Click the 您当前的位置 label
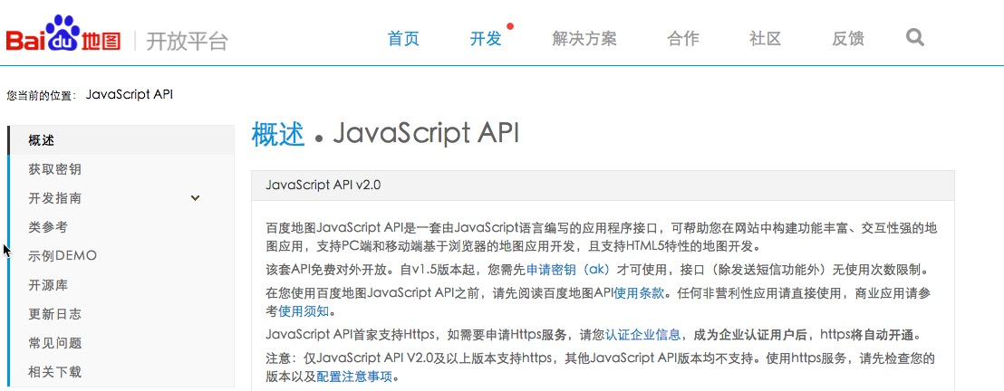The width and height of the screenshot is (1004, 391). (41, 95)
